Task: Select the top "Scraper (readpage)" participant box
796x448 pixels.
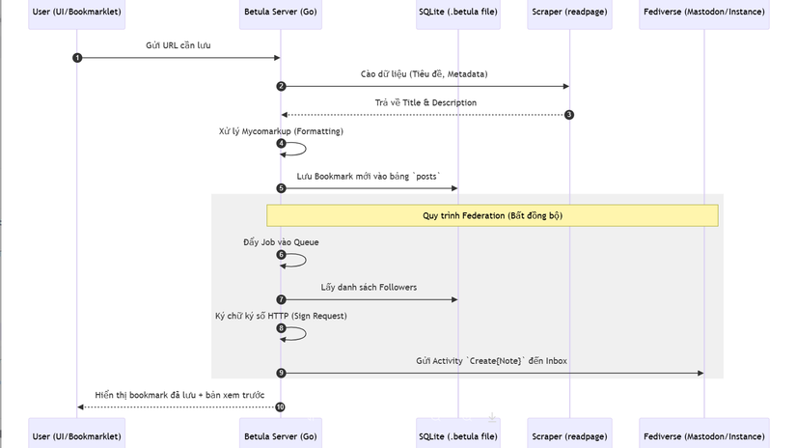Action: pyautogui.click(x=569, y=13)
